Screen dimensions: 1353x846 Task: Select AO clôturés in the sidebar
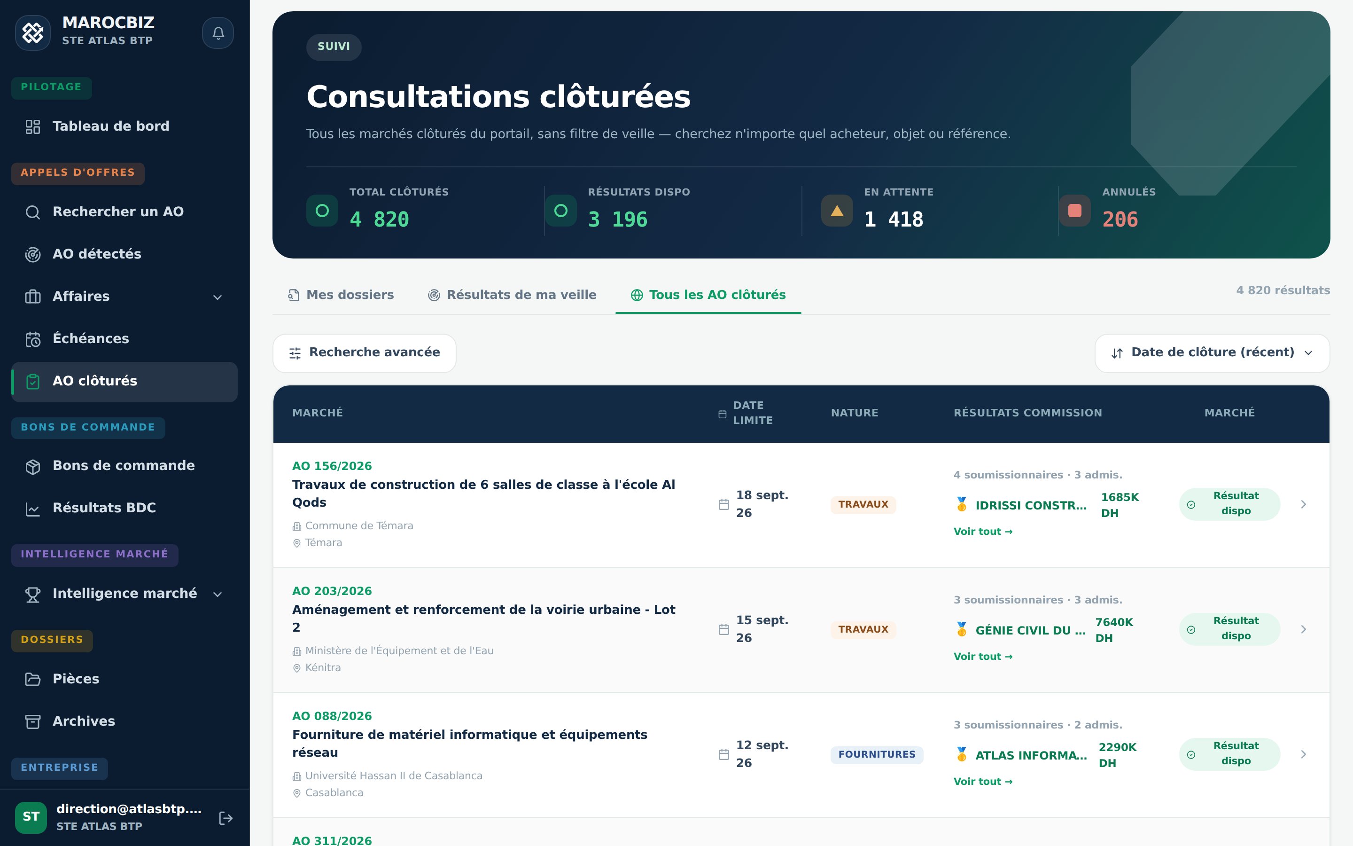pyautogui.click(x=124, y=382)
